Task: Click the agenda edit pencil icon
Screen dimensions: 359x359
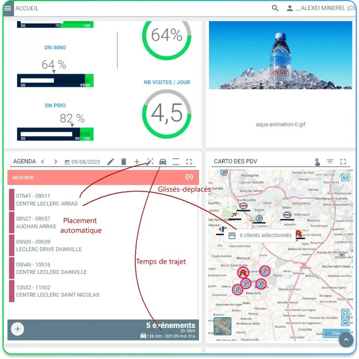Action: (x=110, y=162)
